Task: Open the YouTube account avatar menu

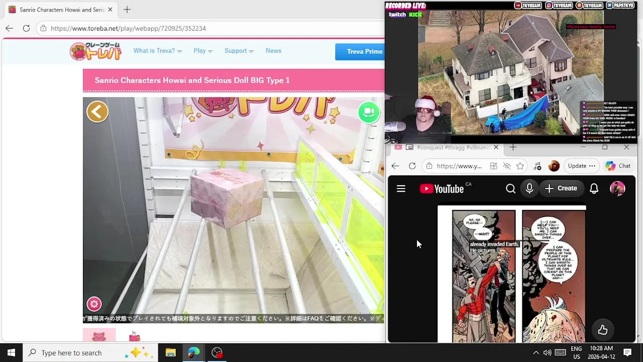Action: [x=617, y=189]
